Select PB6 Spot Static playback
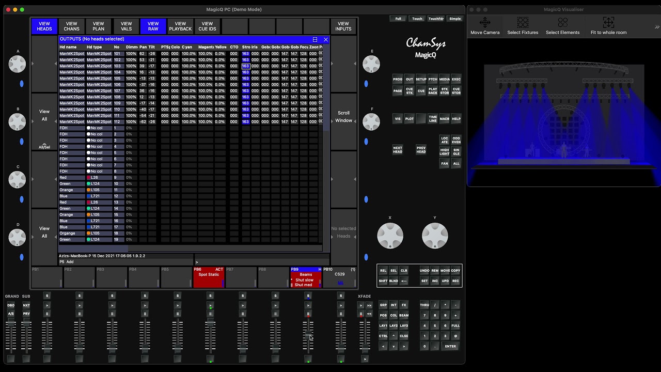This screenshot has width=661, height=372. (x=209, y=277)
